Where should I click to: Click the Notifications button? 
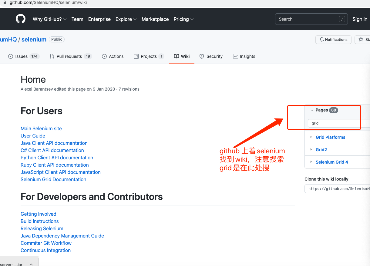(x=333, y=40)
